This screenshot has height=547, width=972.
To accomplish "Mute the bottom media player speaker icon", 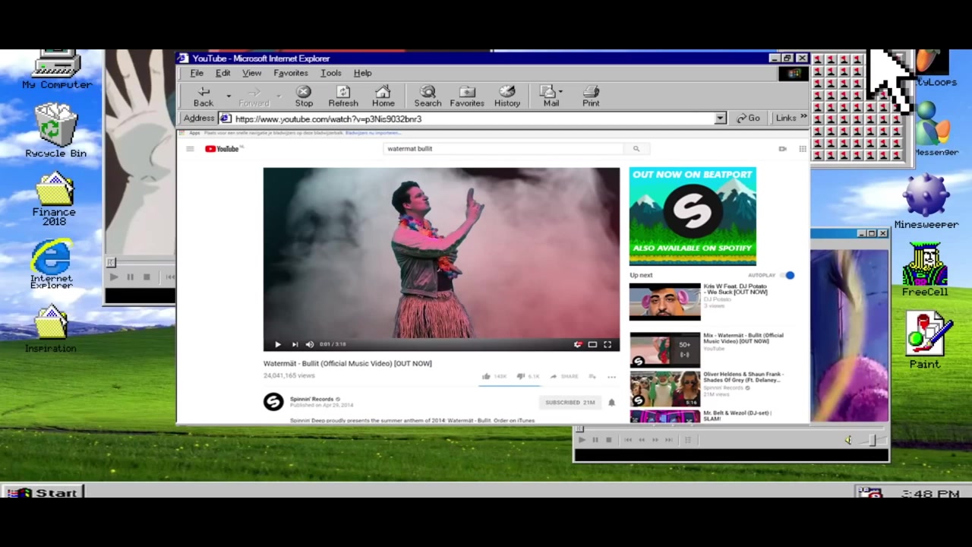I will coord(848,440).
